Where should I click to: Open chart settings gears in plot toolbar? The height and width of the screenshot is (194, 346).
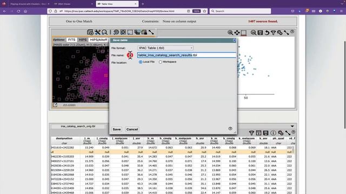point(280,33)
